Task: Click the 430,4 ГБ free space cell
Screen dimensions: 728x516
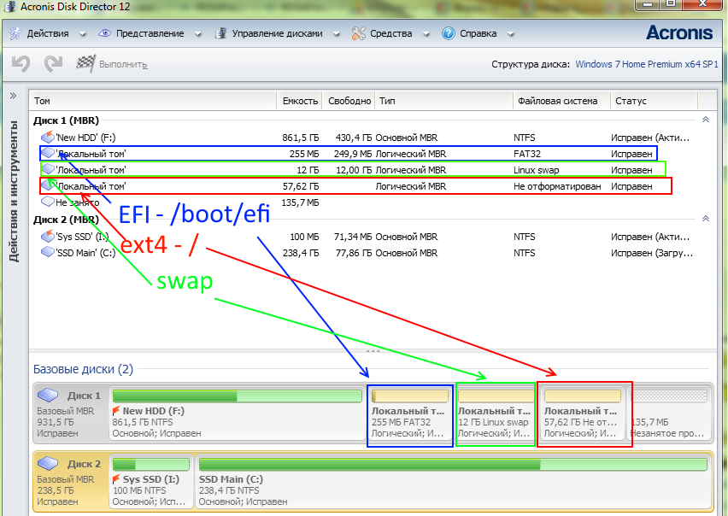Action: [x=354, y=138]
